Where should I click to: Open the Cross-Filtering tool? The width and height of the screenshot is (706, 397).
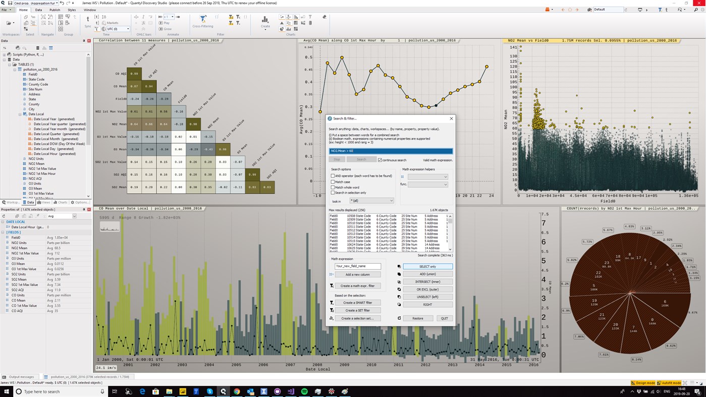203,19
